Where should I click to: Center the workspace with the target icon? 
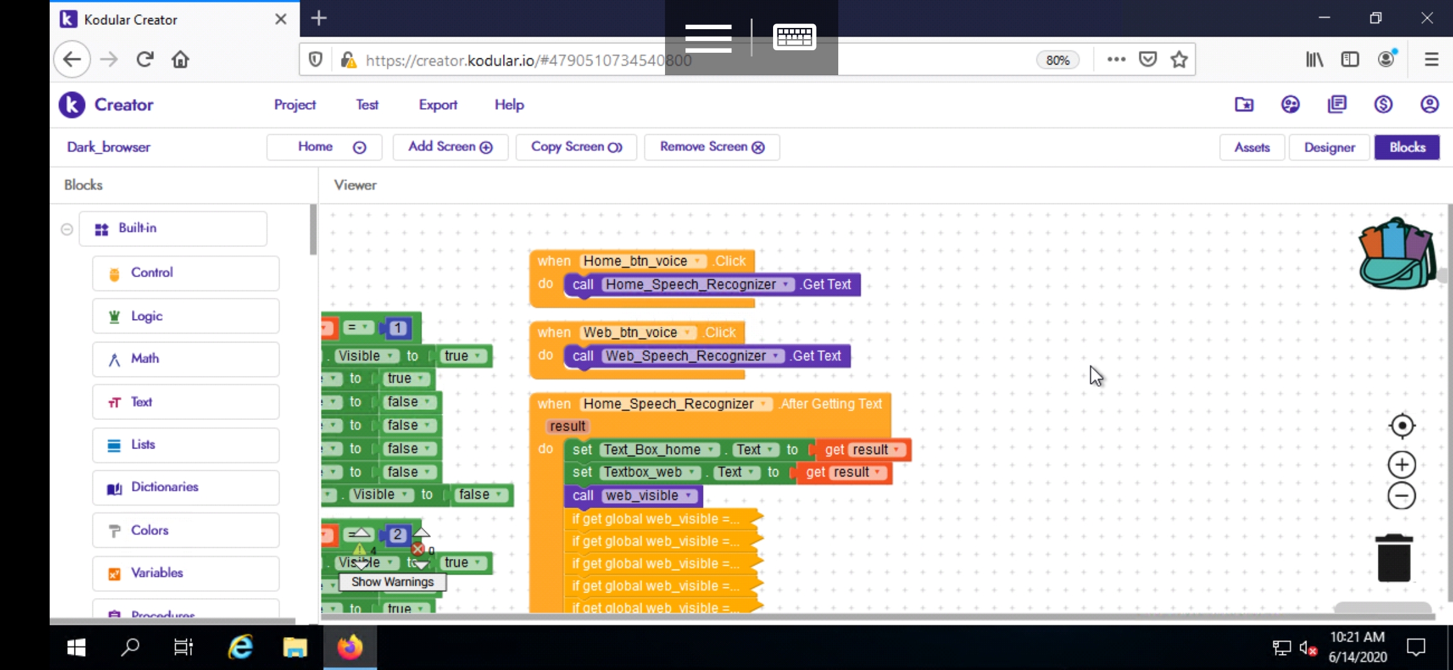coord(1401,426)
